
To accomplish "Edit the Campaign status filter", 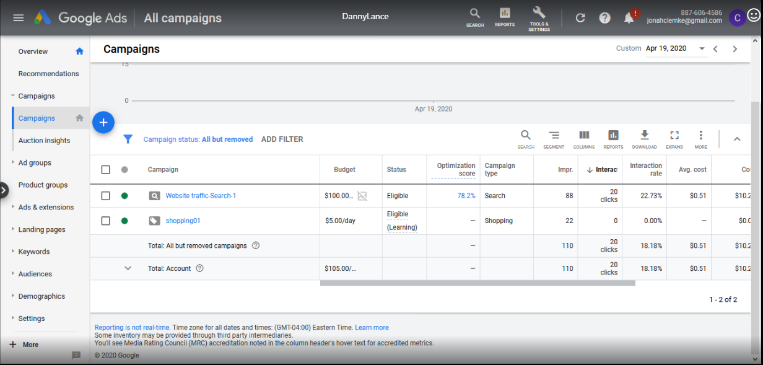I will tap(198, 139).
